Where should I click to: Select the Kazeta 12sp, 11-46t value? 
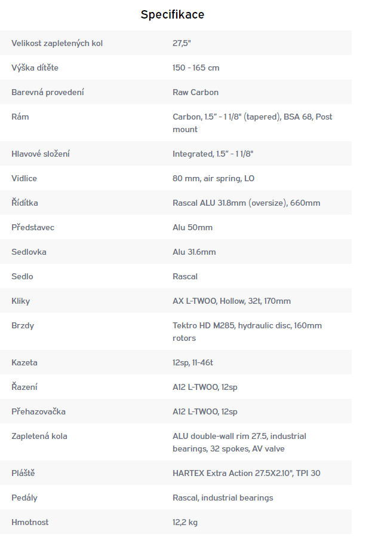193,362
